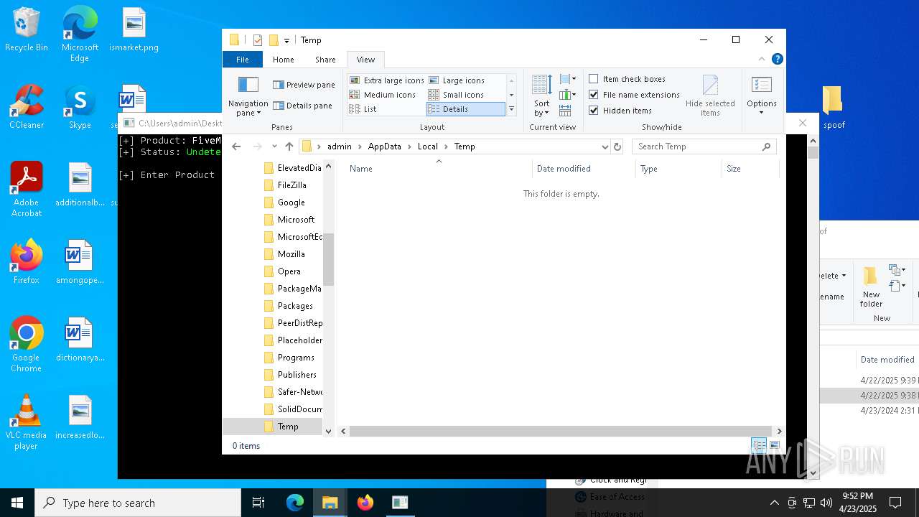The width and height of the screenshot is (919, 517).
Task: Open the Recycle Bin desktop icon
Action: coord(27,30)
